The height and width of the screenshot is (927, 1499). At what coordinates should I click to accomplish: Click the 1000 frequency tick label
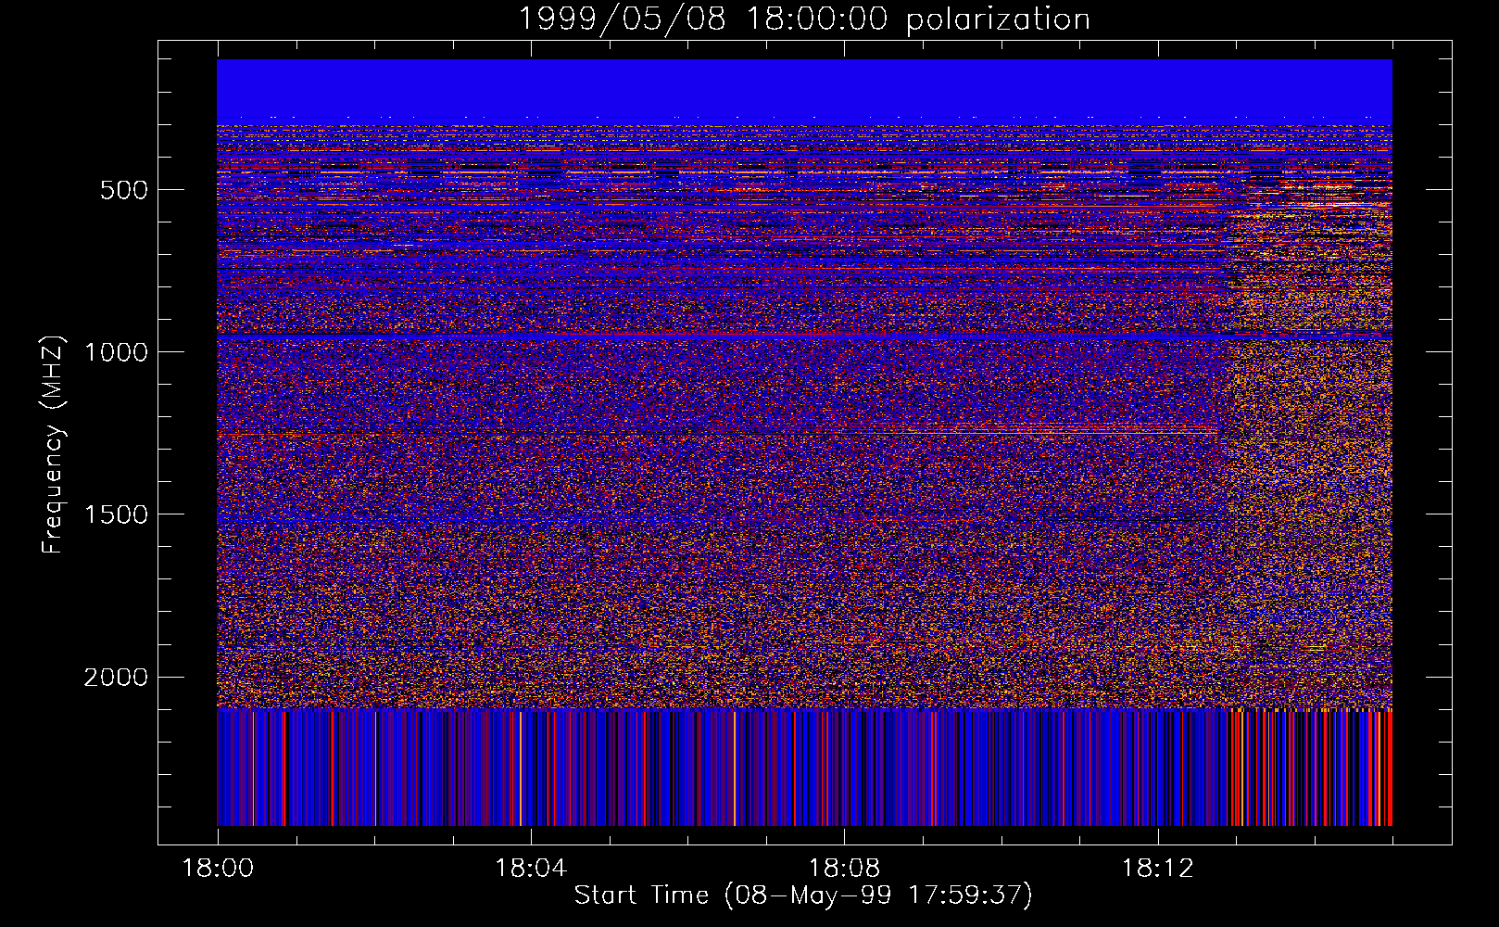116,352
